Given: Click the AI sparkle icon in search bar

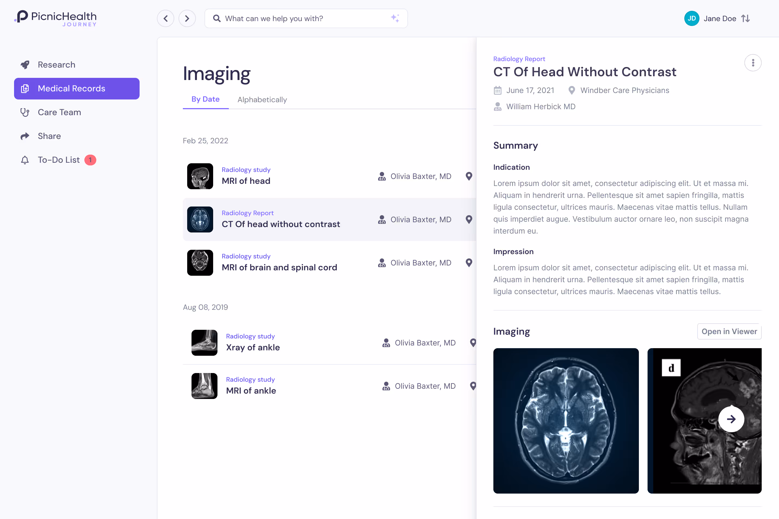Looking at the screenshot, I should coord(395,18).
